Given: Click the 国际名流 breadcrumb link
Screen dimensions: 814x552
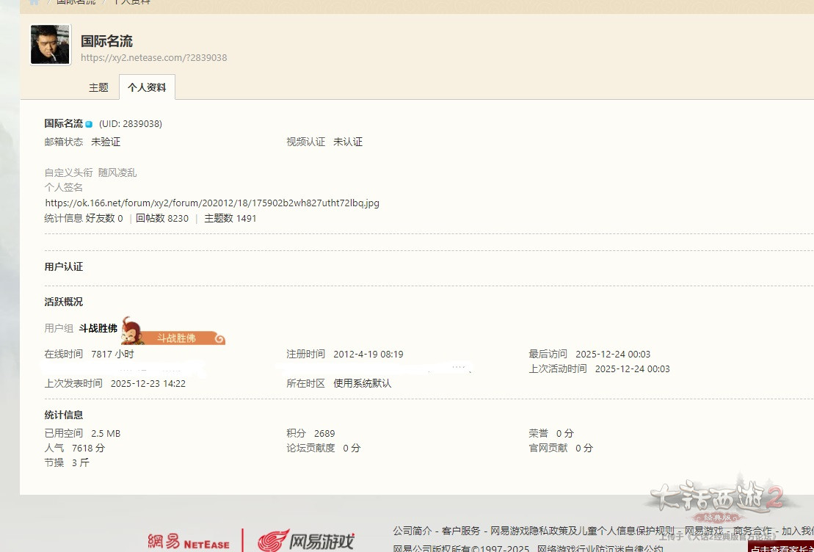Looking at the screenshot, I should (76, 2).
